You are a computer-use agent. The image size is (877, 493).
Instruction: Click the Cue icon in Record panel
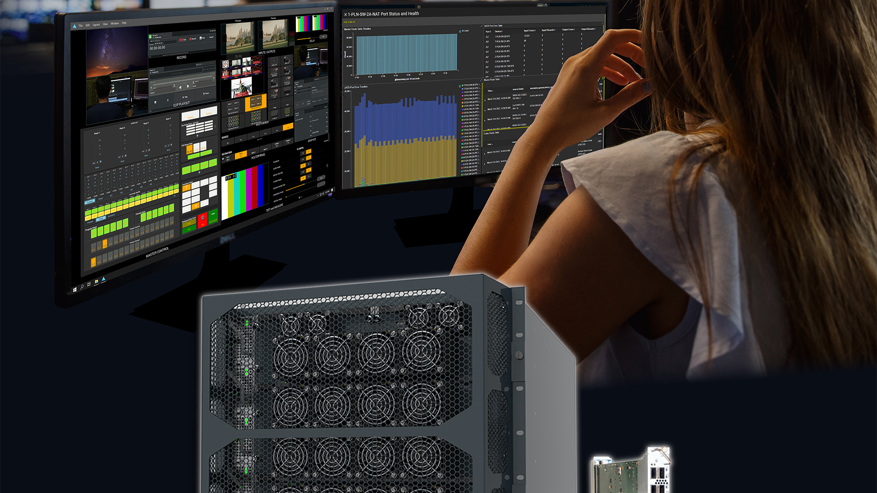click(x=182, y=40)
